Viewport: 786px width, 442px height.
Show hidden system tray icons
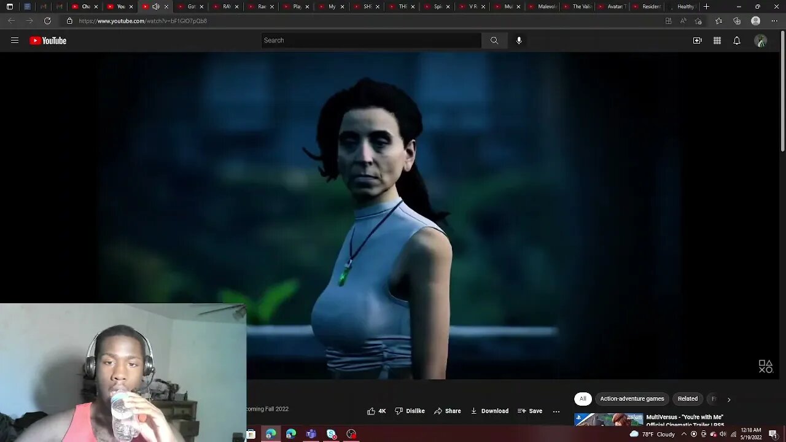683,434
